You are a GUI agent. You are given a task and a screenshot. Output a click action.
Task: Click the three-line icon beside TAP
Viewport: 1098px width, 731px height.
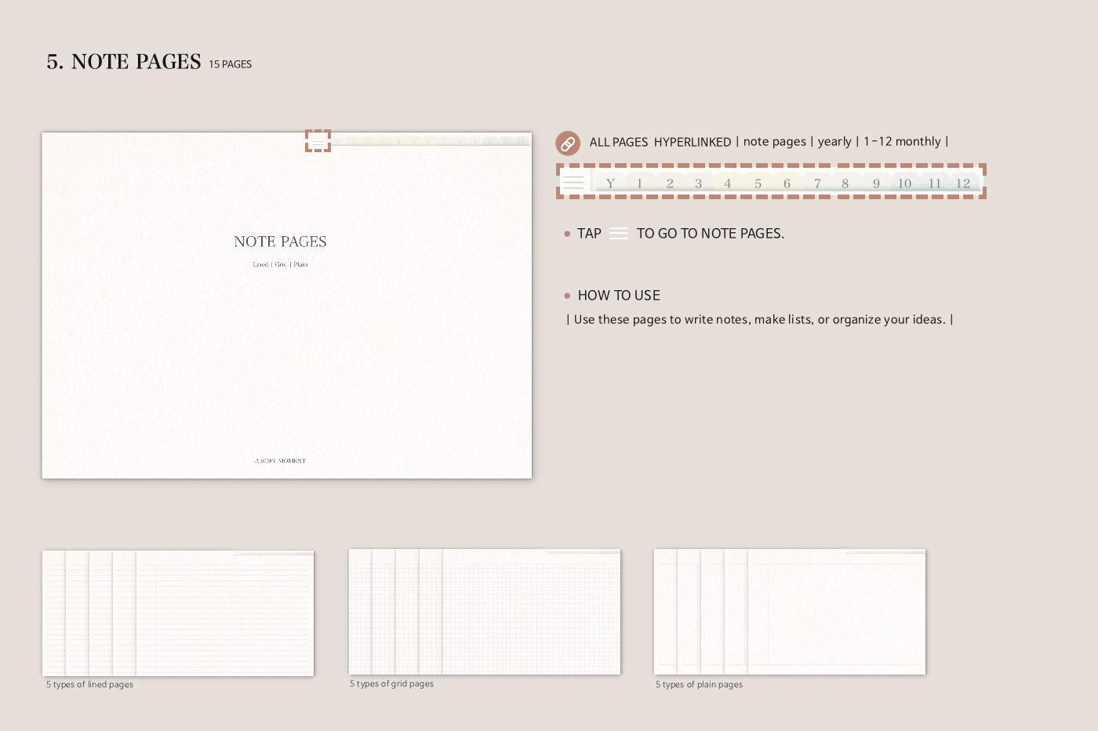click(619, 234)
